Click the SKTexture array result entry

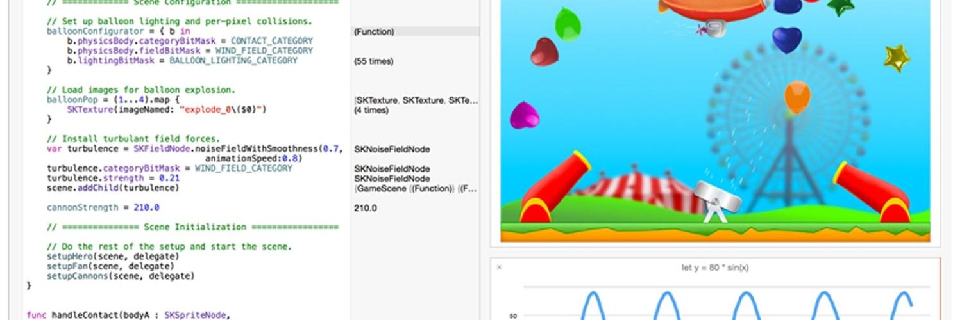click(x=416, y=100)
